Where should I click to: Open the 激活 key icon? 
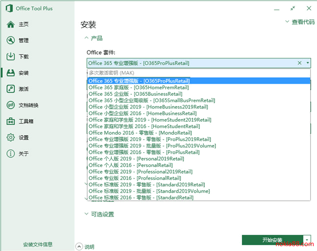pyautogui.click(x=11, y=89)
